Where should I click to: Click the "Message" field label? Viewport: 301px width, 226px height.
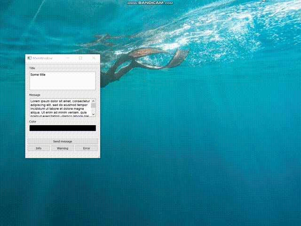[x=35, y=95]
